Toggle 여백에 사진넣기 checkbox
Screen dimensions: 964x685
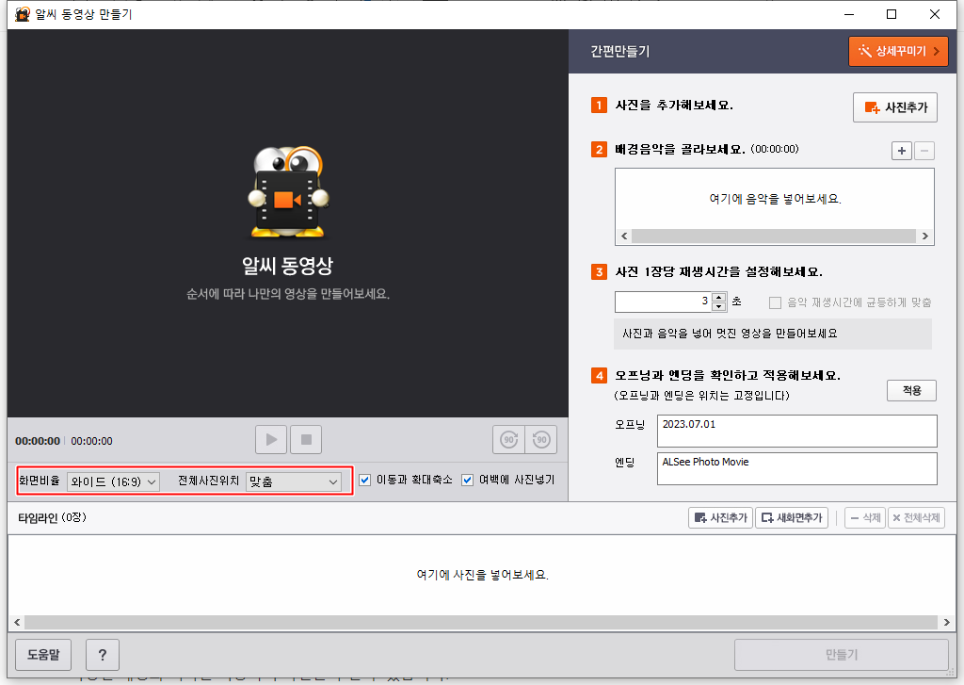(467, 480)
